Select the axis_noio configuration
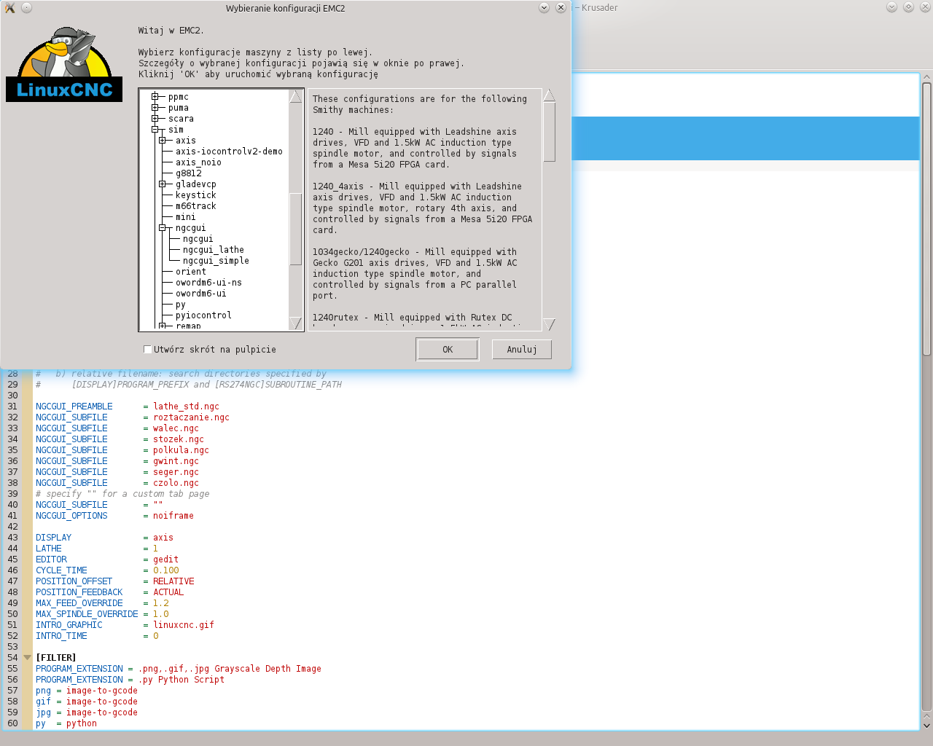Image resolution: width=933 pixels, height=746 pixels. point(198,162)
